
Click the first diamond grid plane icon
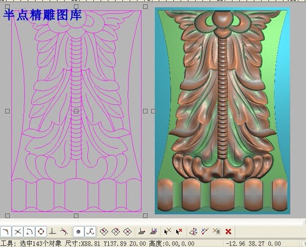pos(104,232)
